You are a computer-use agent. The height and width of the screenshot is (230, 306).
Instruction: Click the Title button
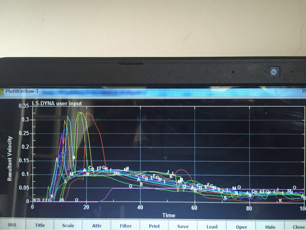click(40, 225)
